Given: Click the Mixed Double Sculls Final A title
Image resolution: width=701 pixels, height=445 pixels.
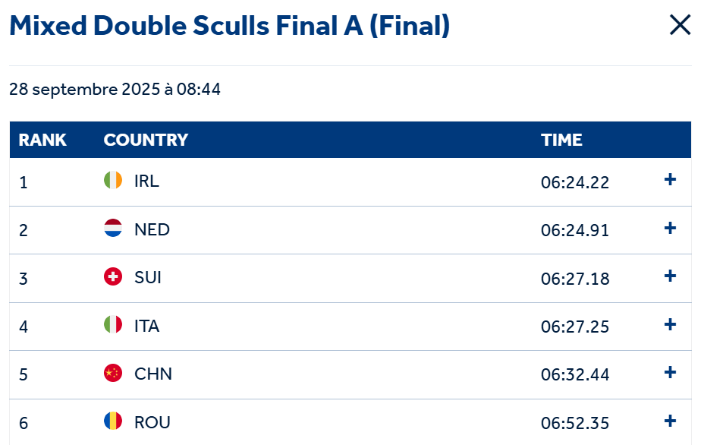Looking at the screenshot, I should pyautogui.click(x=229, y=27).
